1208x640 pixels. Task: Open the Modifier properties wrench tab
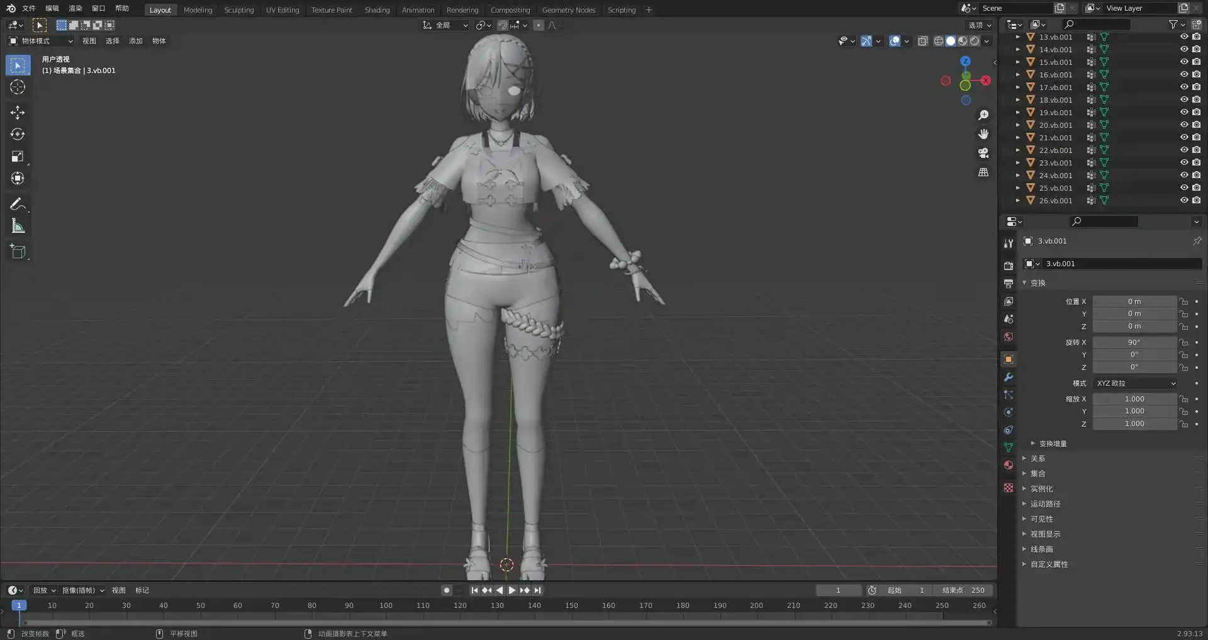(x=1009, y=377)
